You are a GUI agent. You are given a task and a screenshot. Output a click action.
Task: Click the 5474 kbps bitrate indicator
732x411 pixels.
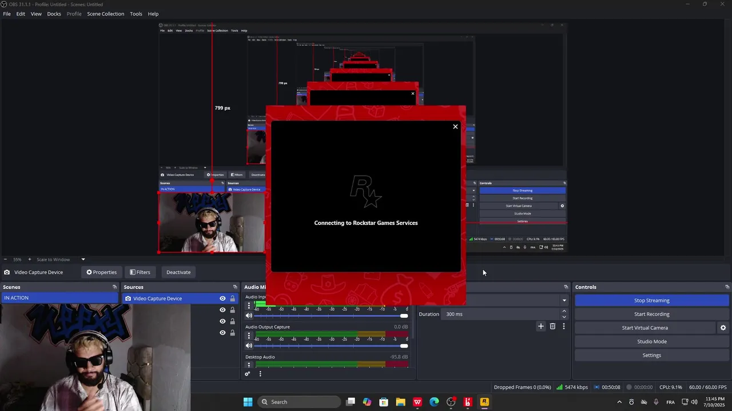pos(572,387)
